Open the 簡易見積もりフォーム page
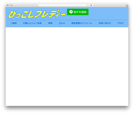This screenshot has height=114, width=134. coord(82,23)
